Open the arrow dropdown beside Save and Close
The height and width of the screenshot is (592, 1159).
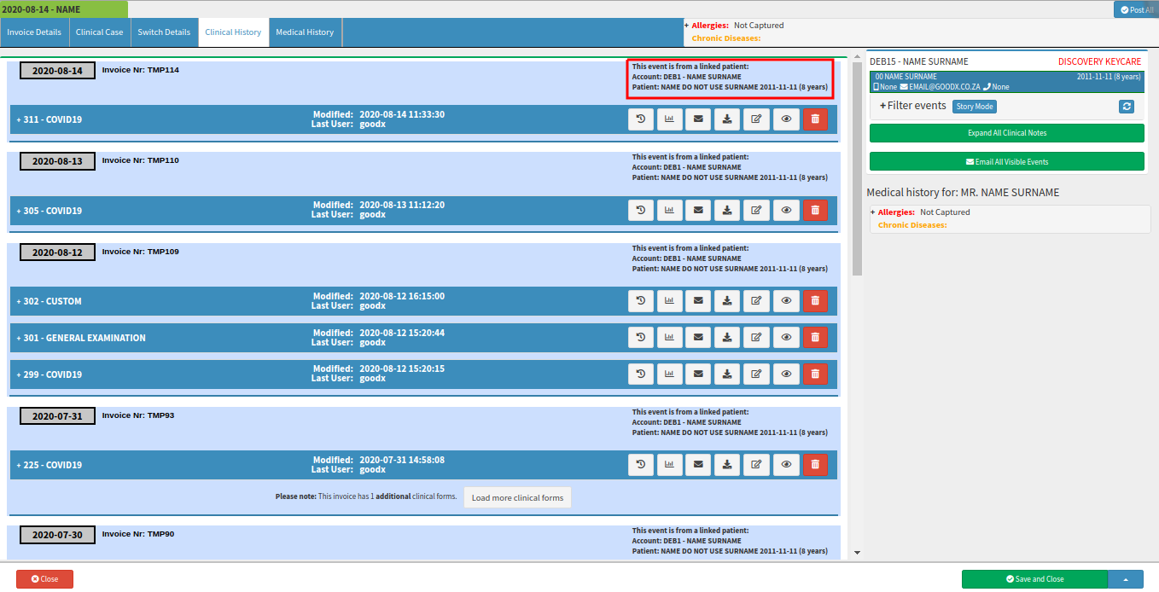[1125, 579]
